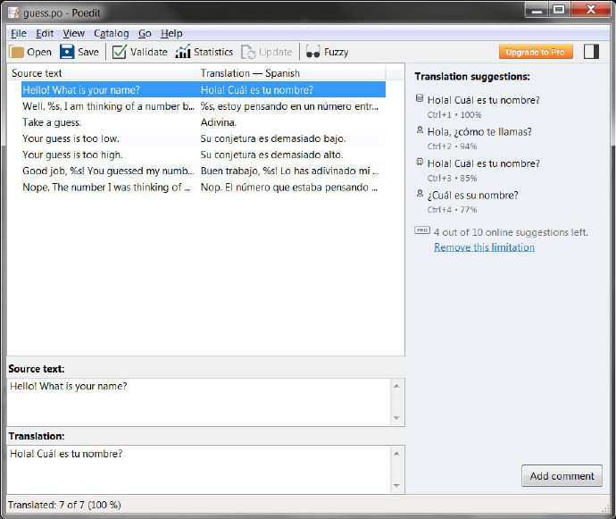This screenshot has width=616, height=519.
Task: Close the Poedit window
Action: (x=590, y=10)
